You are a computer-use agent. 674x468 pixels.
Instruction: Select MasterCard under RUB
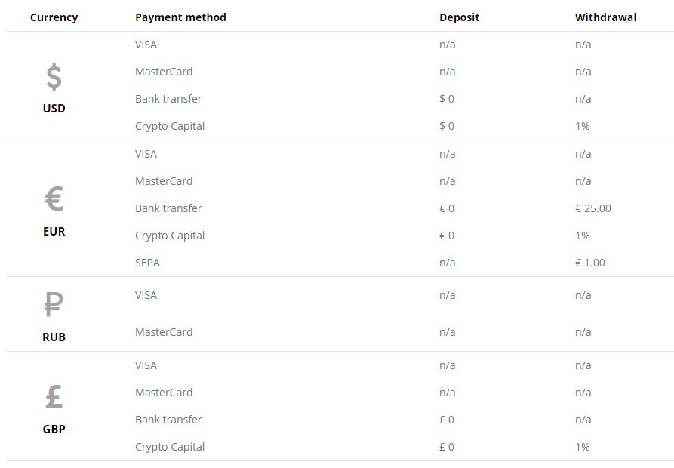(164, 332)
